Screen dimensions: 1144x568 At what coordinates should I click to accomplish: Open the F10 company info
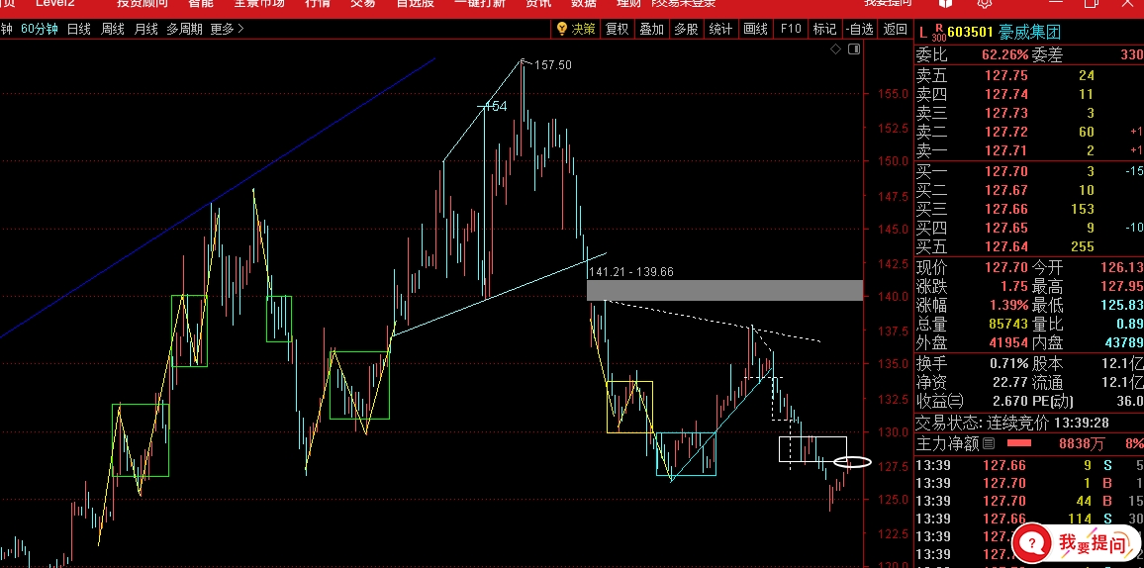[x=791, y=29]
